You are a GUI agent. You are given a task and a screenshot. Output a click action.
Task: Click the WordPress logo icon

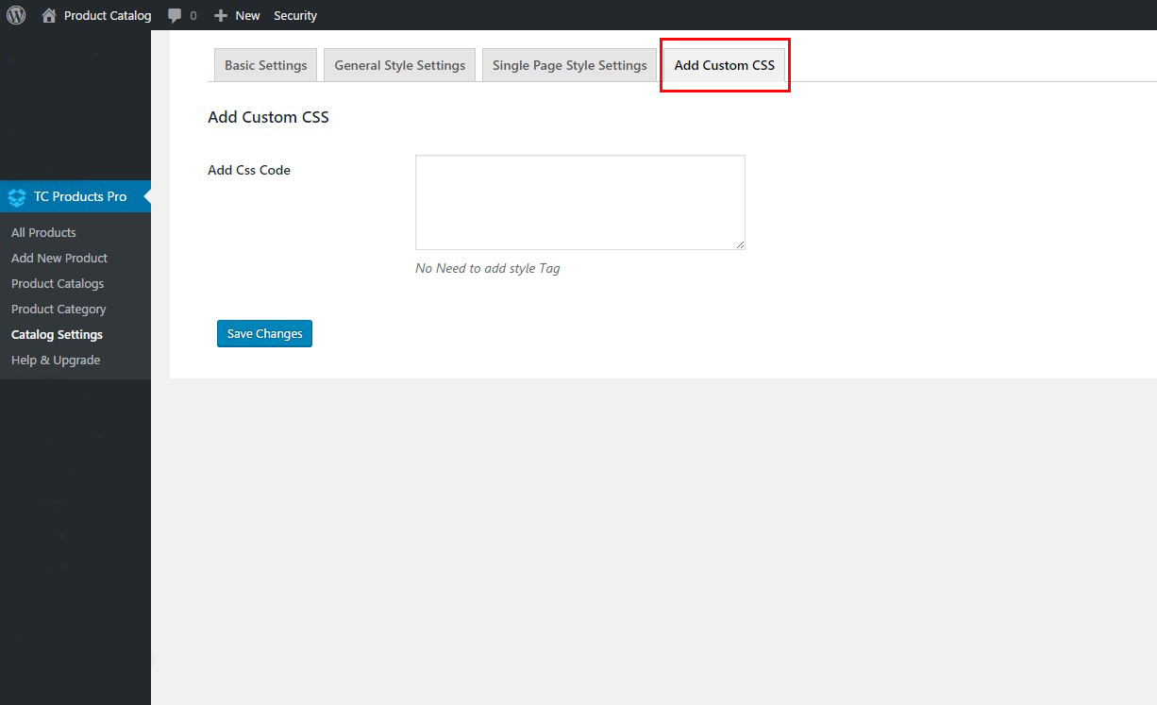point(16,15)
